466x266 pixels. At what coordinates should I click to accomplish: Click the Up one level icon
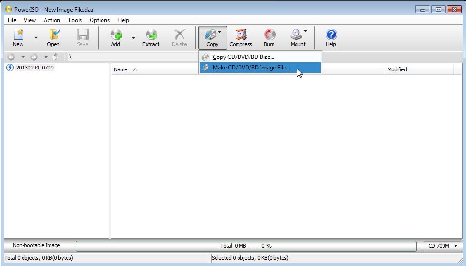pyautogui.click(x=56, y=57)
